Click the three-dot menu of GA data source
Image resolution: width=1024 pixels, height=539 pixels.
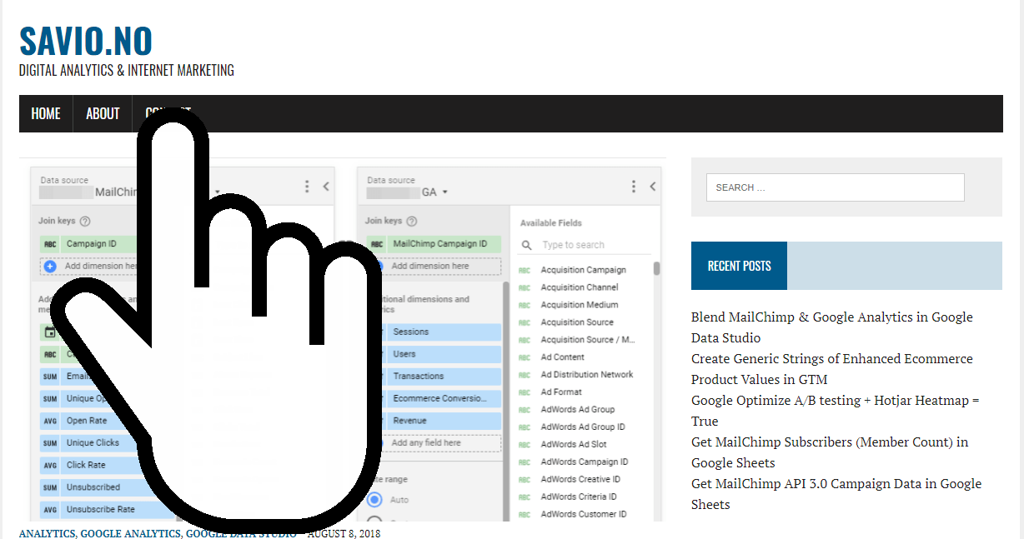634,187
